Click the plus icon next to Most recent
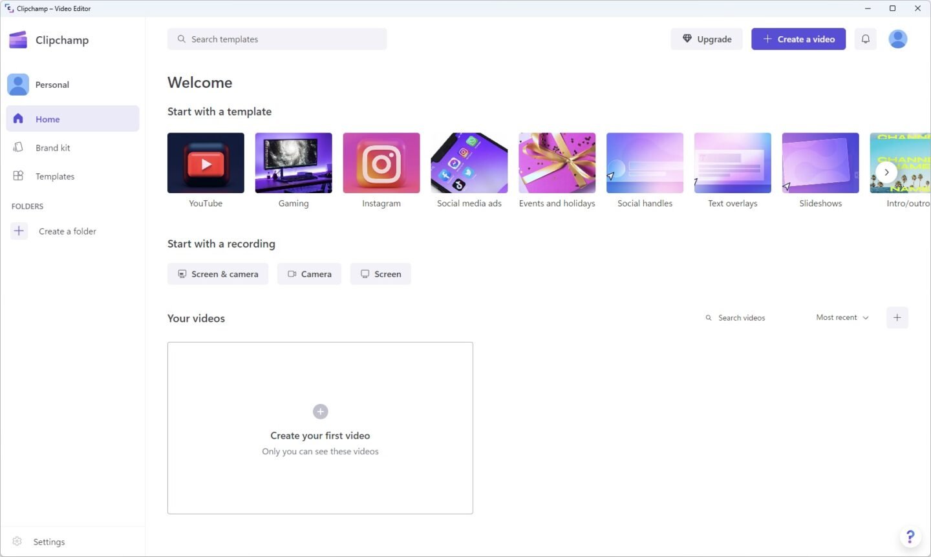 tap(897, 317)
